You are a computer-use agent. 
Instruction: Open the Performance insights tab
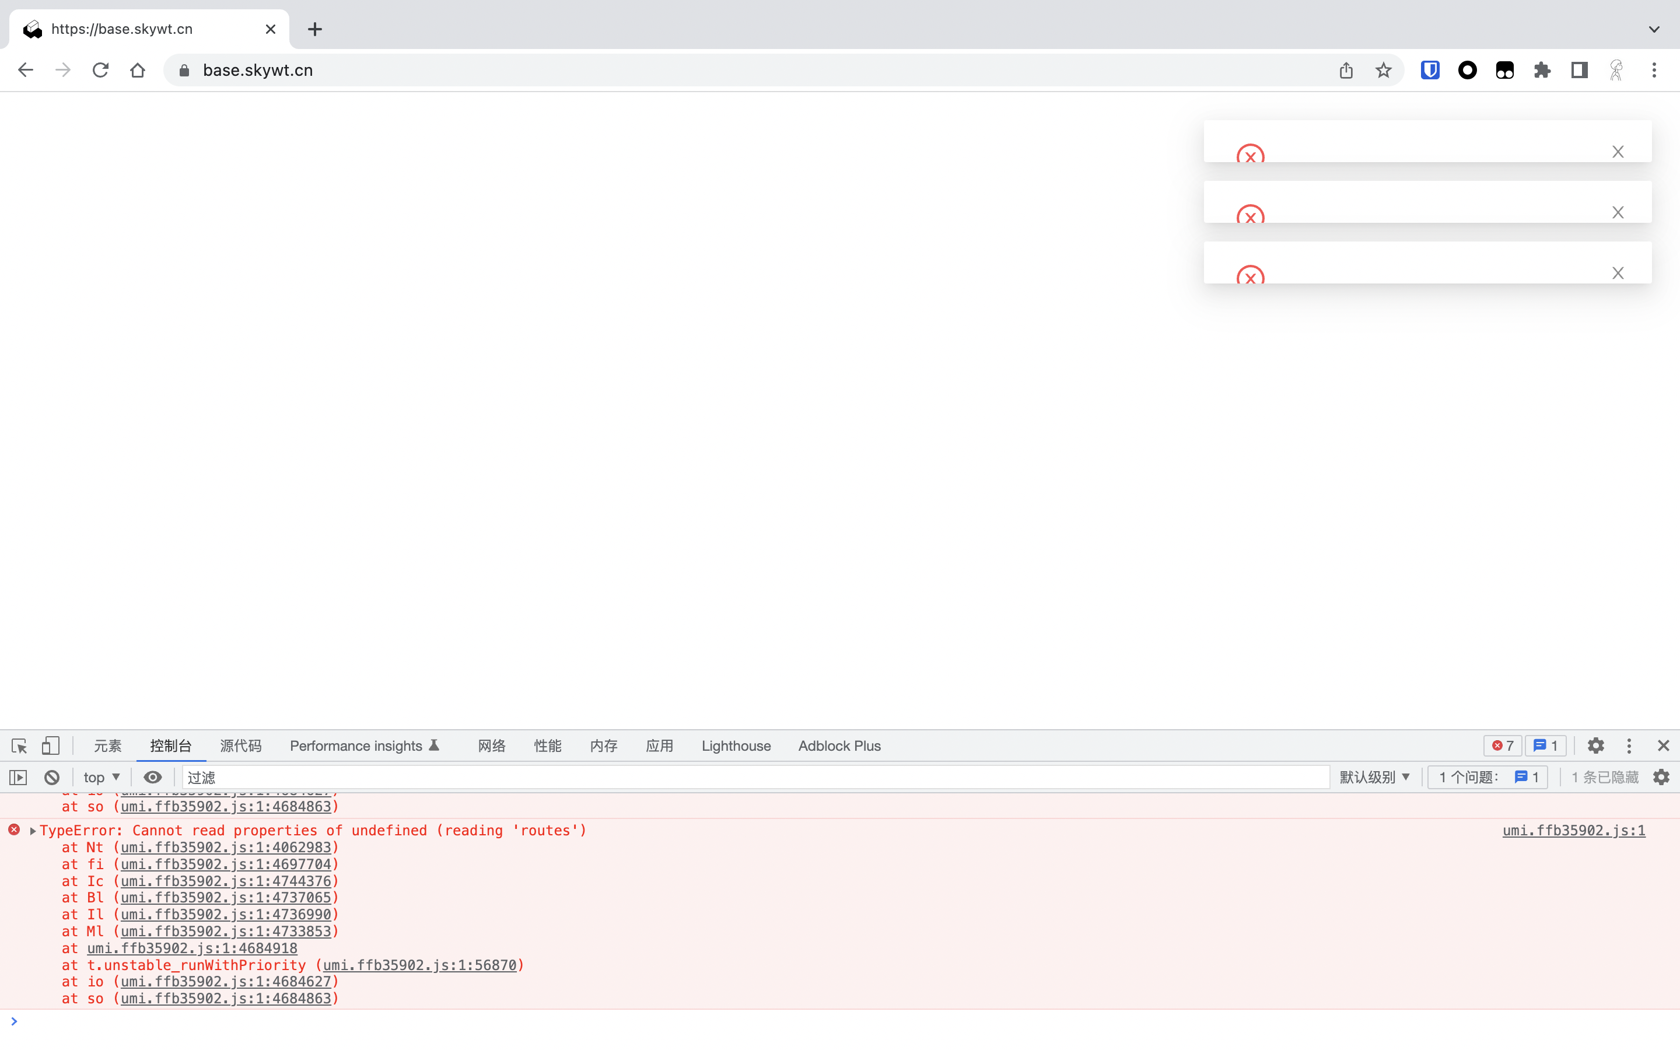click(365, 746)
